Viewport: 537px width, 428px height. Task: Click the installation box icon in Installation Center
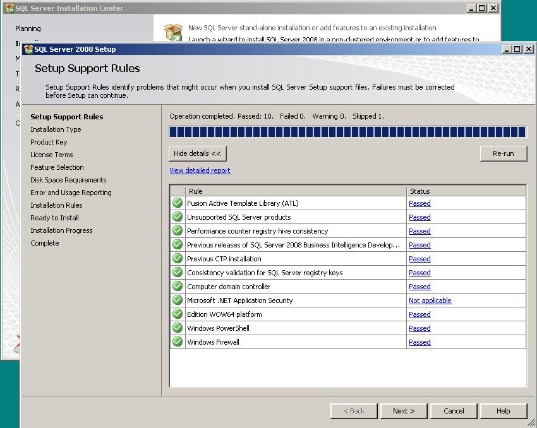(x=173, y=32)
